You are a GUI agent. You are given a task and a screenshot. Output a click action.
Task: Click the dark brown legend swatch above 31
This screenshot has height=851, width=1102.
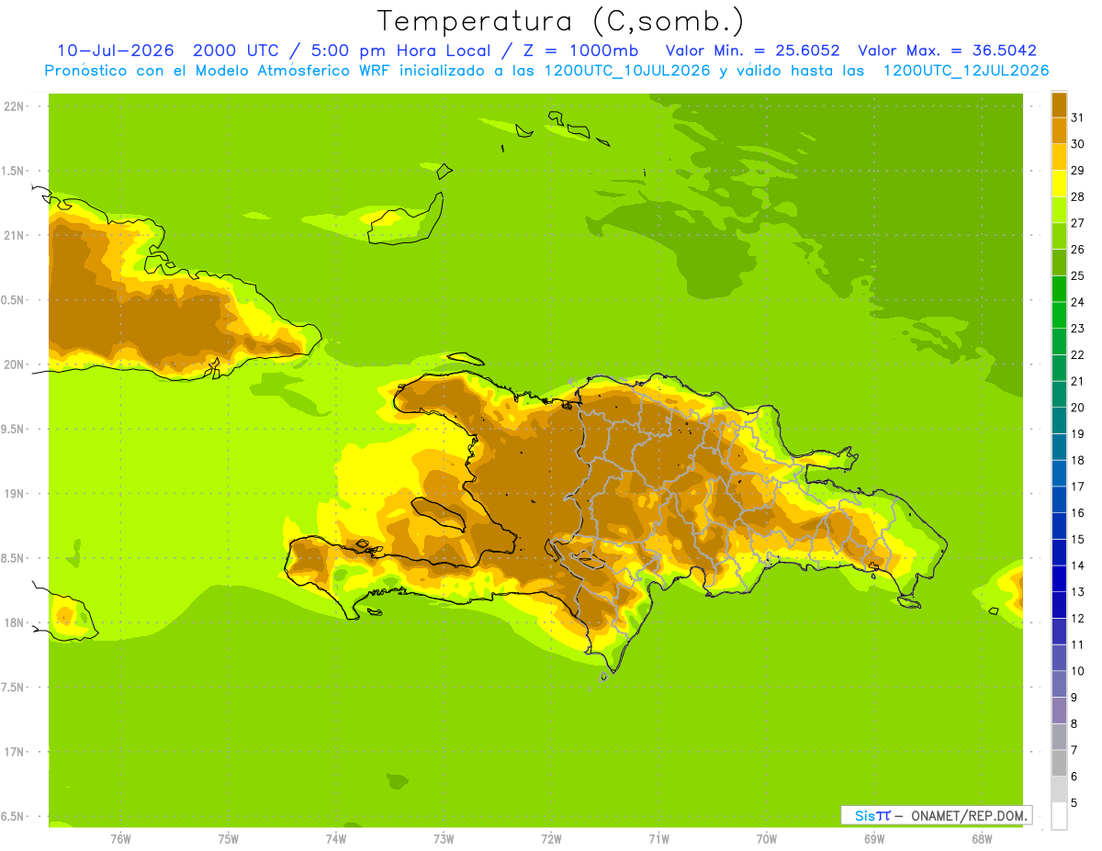1059,105
